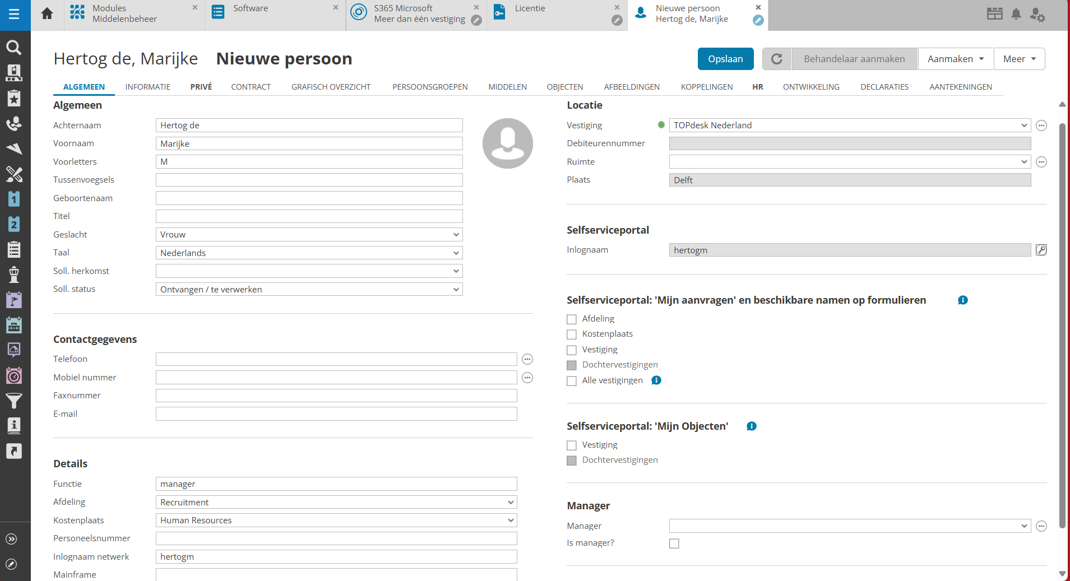Check the 'Is manager?' checkbox
Viewport: 1070px width, 581px height.
(674, 543)
